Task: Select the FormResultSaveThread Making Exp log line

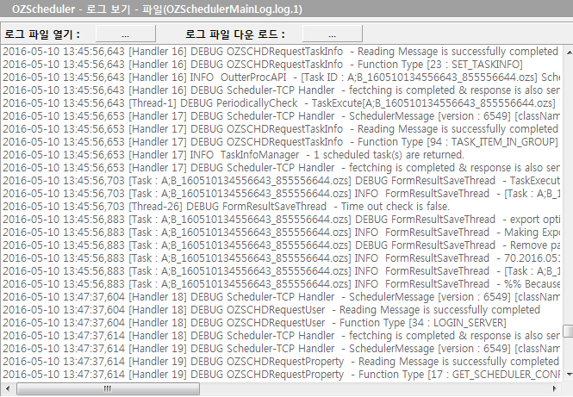Action: click(x=282, y=233)
